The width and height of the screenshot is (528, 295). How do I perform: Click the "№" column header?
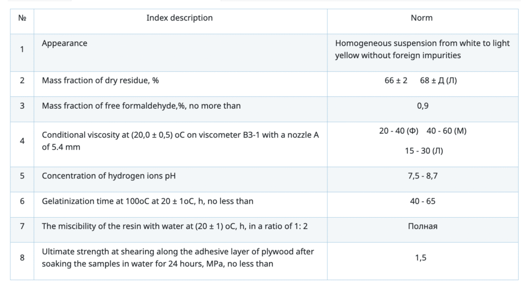click(22, 18)
